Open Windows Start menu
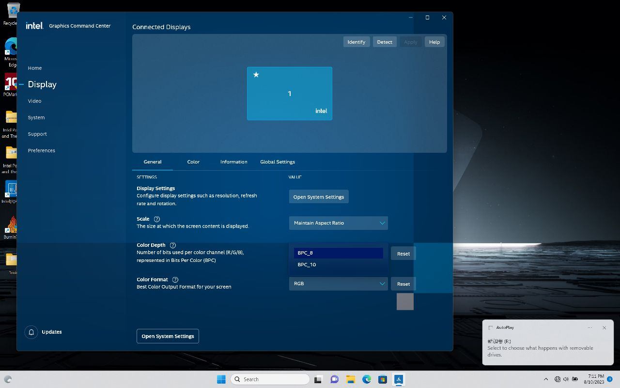This screenshot has width=620, height=388. pyautogui.click(x=221, y=379)
